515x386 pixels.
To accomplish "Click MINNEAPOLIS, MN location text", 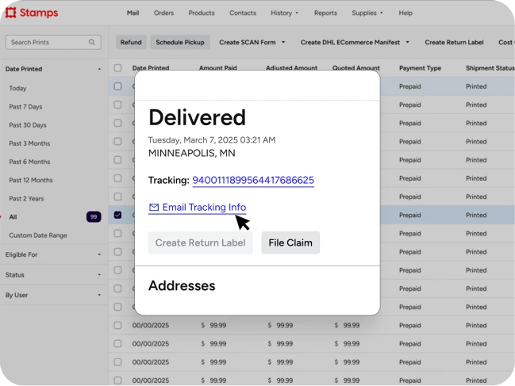I will (192, 153).
